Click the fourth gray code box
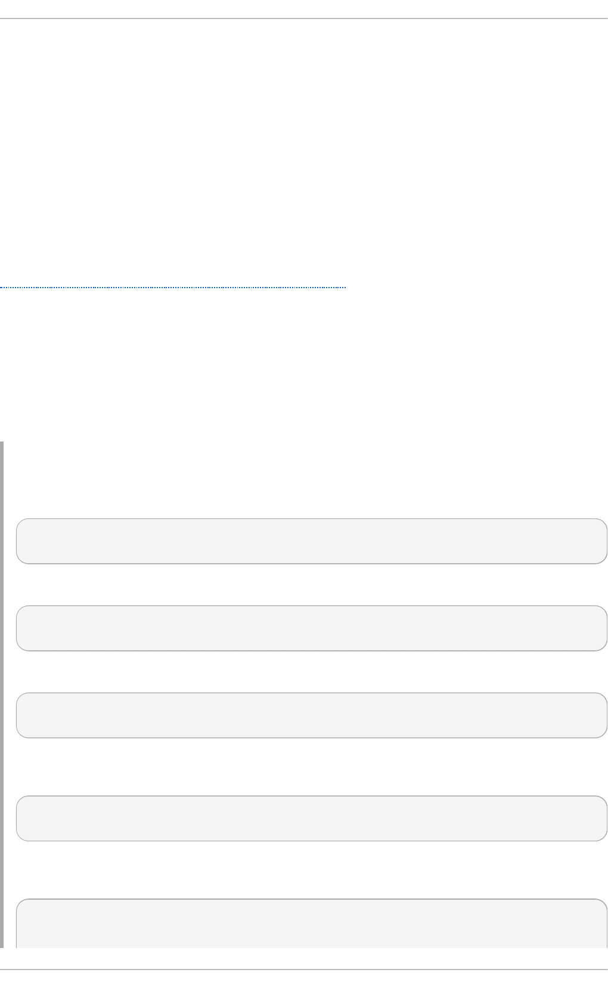 [311, 819]
